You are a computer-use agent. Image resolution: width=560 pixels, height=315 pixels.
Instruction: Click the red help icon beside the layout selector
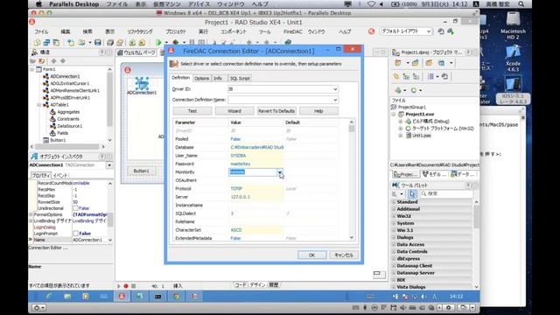click(x=371, y=31)
